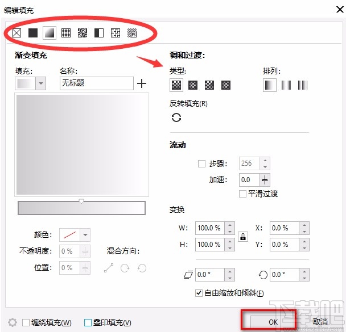Click the acceleration (加速) slider icon
Viewport: 346px width, 332px height.
(x=265, y=180)
